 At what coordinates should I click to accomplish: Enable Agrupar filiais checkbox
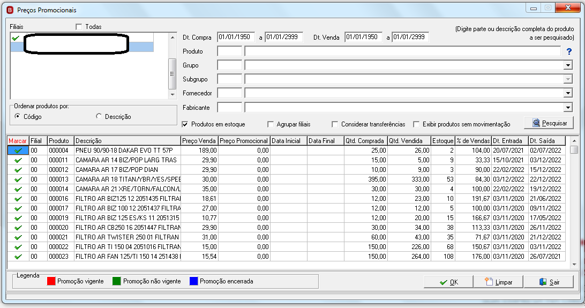point(271,124)
